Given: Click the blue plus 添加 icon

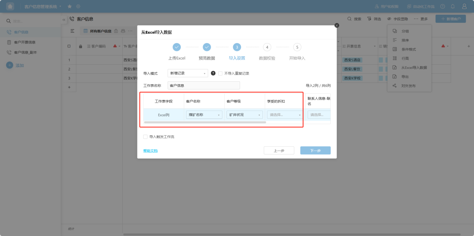Looking at the screenshot, I should [x=10, y=65].
